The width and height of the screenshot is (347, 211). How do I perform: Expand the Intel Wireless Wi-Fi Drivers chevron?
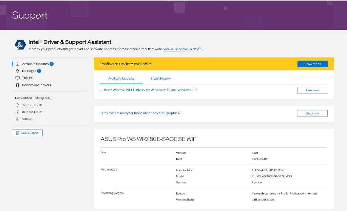point(101,90)
